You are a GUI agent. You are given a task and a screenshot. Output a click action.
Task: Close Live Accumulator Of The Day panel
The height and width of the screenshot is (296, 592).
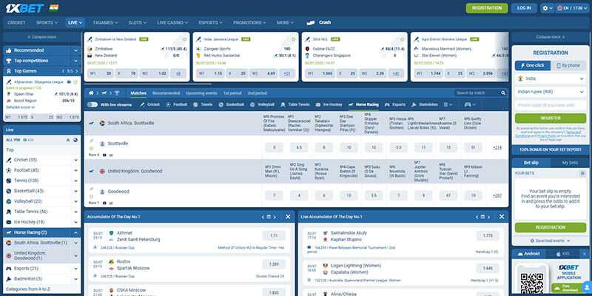tap(502, 217)
